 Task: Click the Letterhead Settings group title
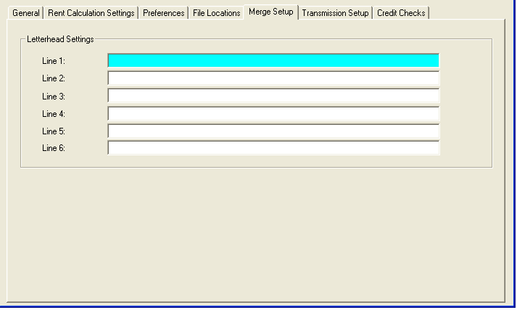click(60, 38)
